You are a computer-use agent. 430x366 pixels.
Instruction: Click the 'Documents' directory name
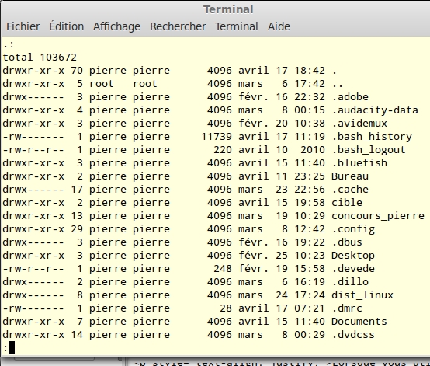pos(359,321)
